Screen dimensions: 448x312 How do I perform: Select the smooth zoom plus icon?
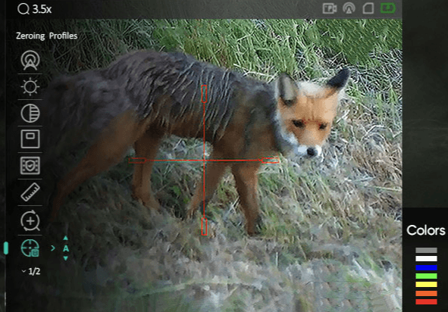(30, 220)
